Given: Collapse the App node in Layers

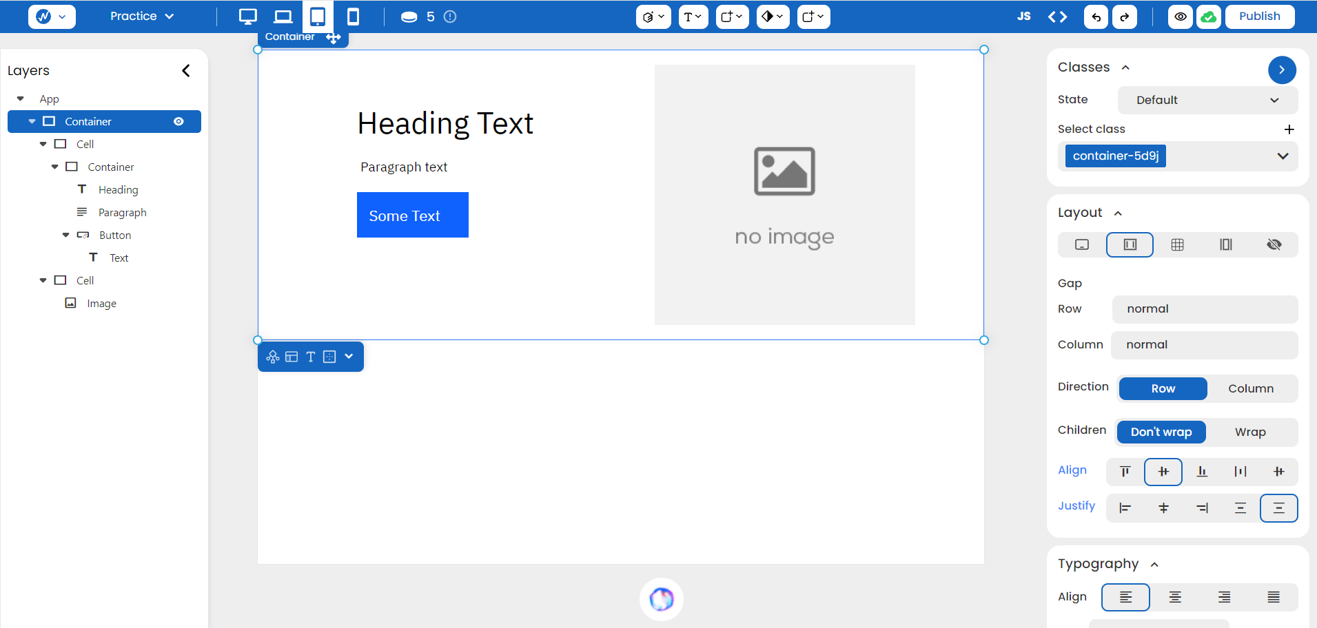Looking at the screenshot, I should click(20, 98).
